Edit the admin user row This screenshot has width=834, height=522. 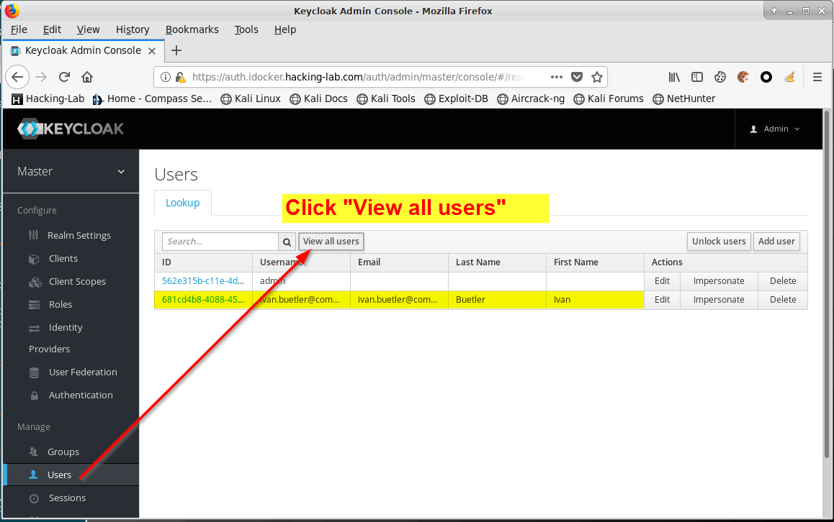click(x=662, y=281)
